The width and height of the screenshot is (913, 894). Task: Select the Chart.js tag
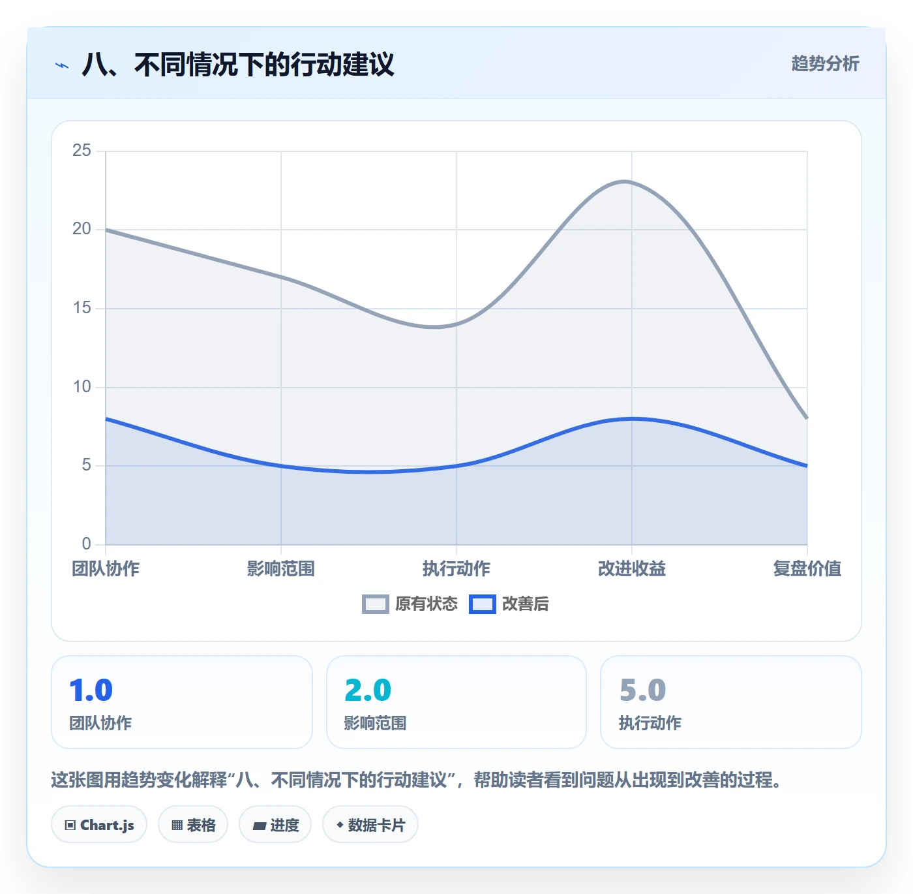(x=99, y=825)
